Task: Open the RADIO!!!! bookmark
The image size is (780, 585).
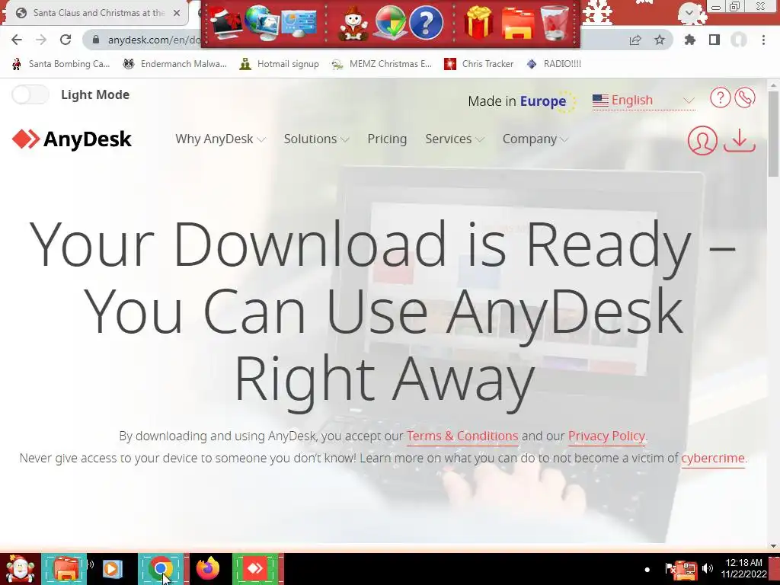Action: pos(555,64)
